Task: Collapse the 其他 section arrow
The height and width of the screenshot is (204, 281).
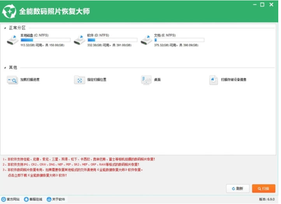Action: coord(5,68)
